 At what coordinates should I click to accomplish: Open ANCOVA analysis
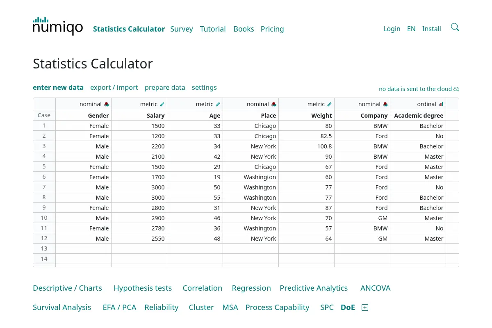pyautogui.click(x=376, y=288)
